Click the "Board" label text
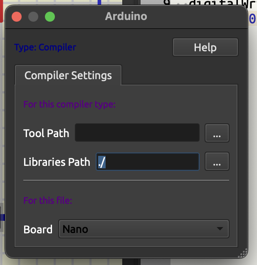 pyautogui.click(x=38, y=229)
